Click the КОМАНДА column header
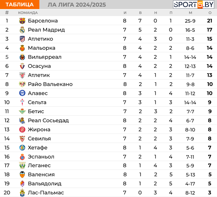Viewport: 217px width, 197px height. (x=28, y=13)
